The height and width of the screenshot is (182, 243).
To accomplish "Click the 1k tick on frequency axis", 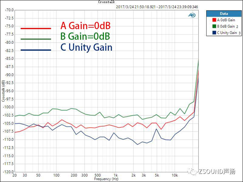I will [x=116, y=175].
